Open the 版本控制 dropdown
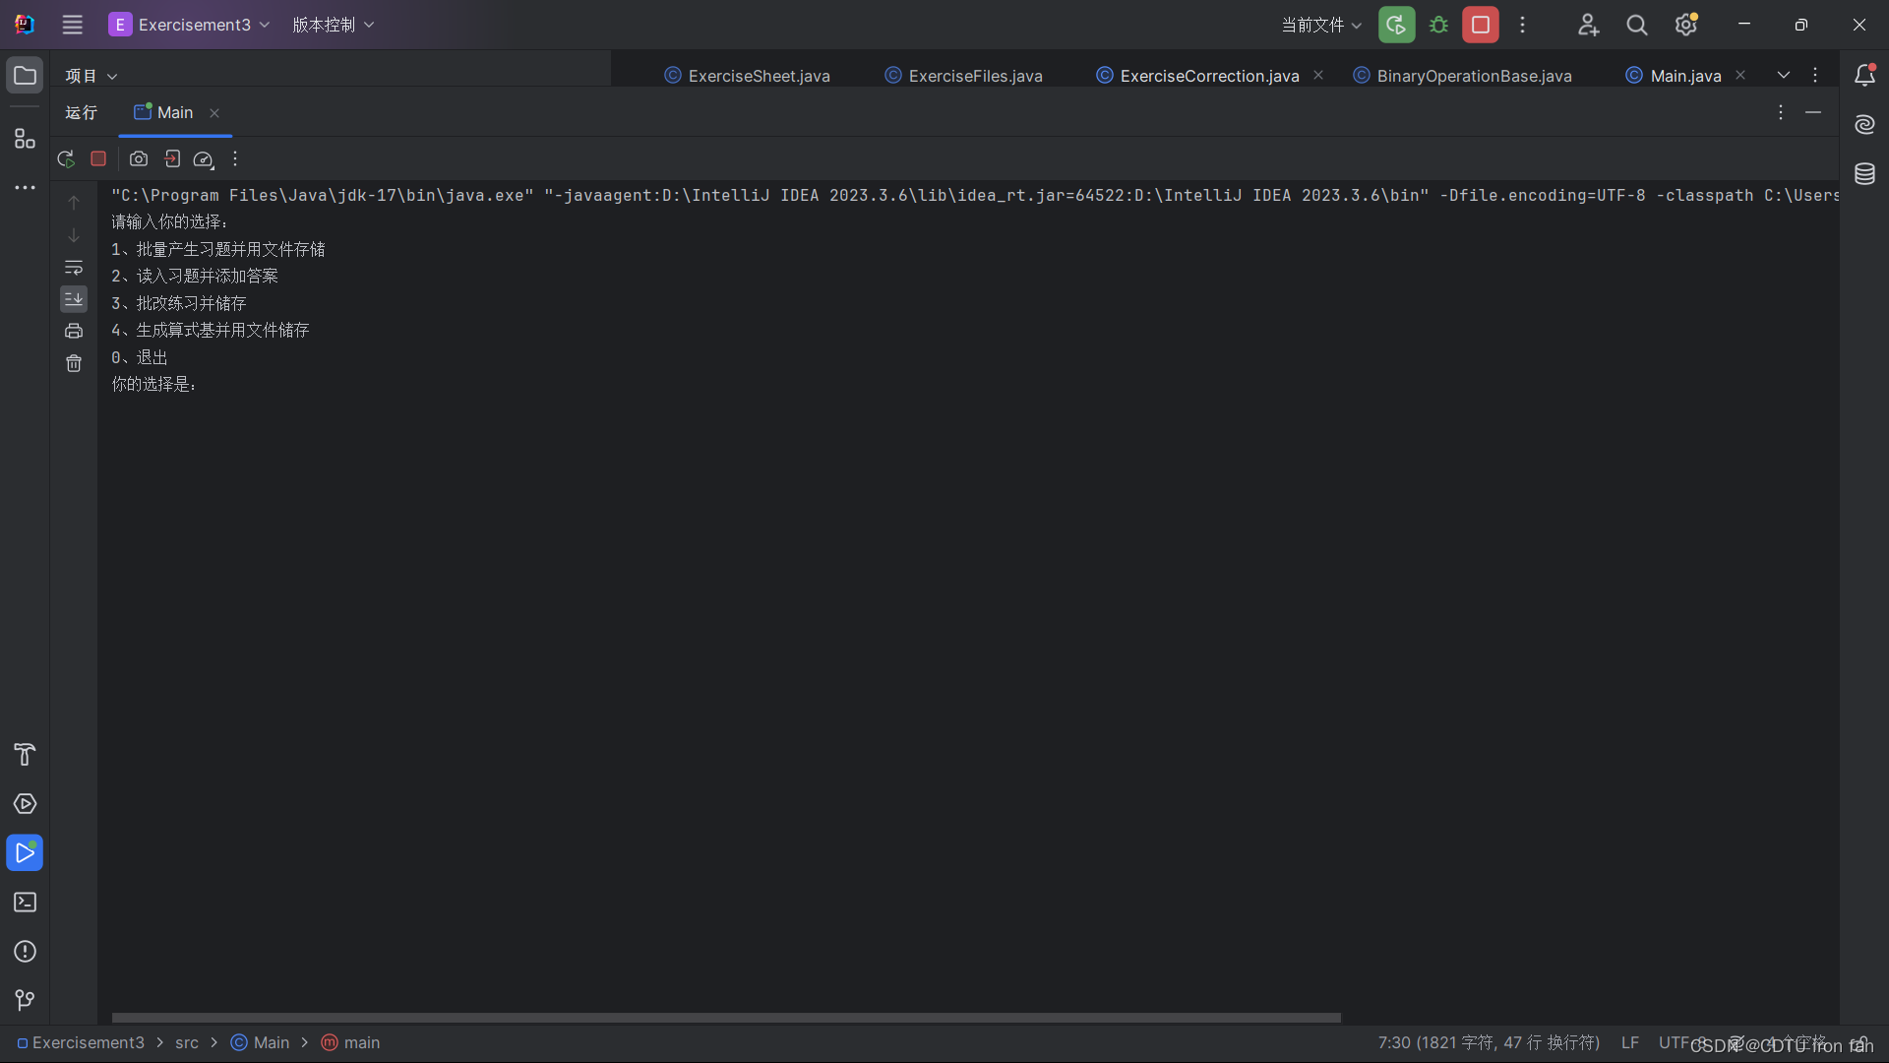The width and height of the screenshot is (1889, 1063). (x=333, y=25)
